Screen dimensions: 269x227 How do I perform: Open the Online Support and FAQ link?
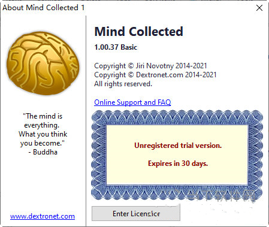[x=132, y=102]
